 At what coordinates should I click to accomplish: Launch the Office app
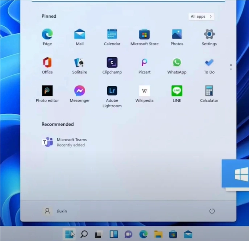47,65
